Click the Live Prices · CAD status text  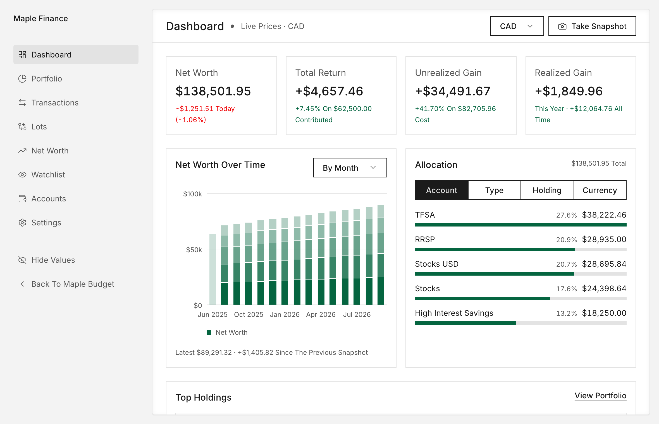(273, 26)
